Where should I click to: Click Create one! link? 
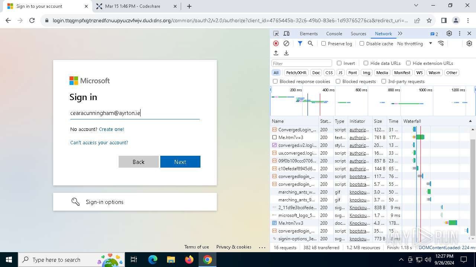(x=112, y=129)
